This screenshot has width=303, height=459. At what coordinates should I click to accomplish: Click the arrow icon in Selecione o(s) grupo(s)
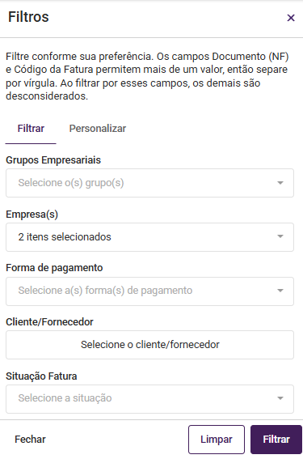click(280, 183)
